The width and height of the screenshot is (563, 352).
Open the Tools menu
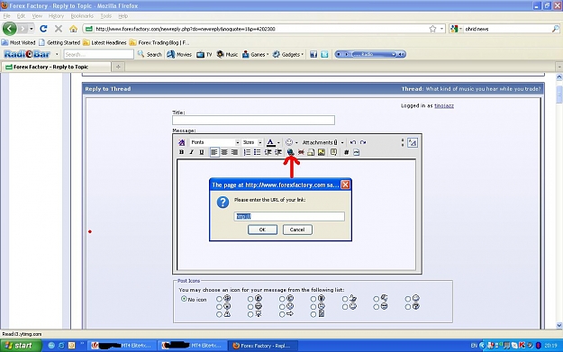(x=106, y=16)
